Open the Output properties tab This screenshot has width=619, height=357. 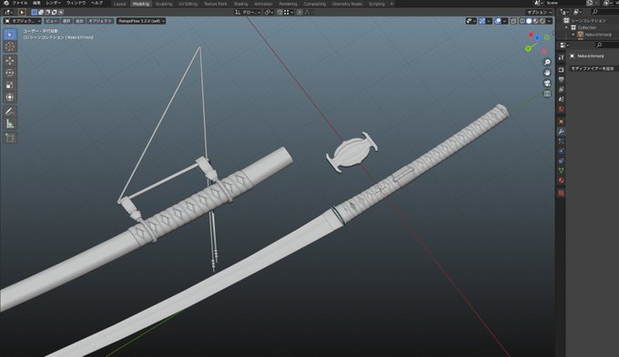(x=561, y=80)
